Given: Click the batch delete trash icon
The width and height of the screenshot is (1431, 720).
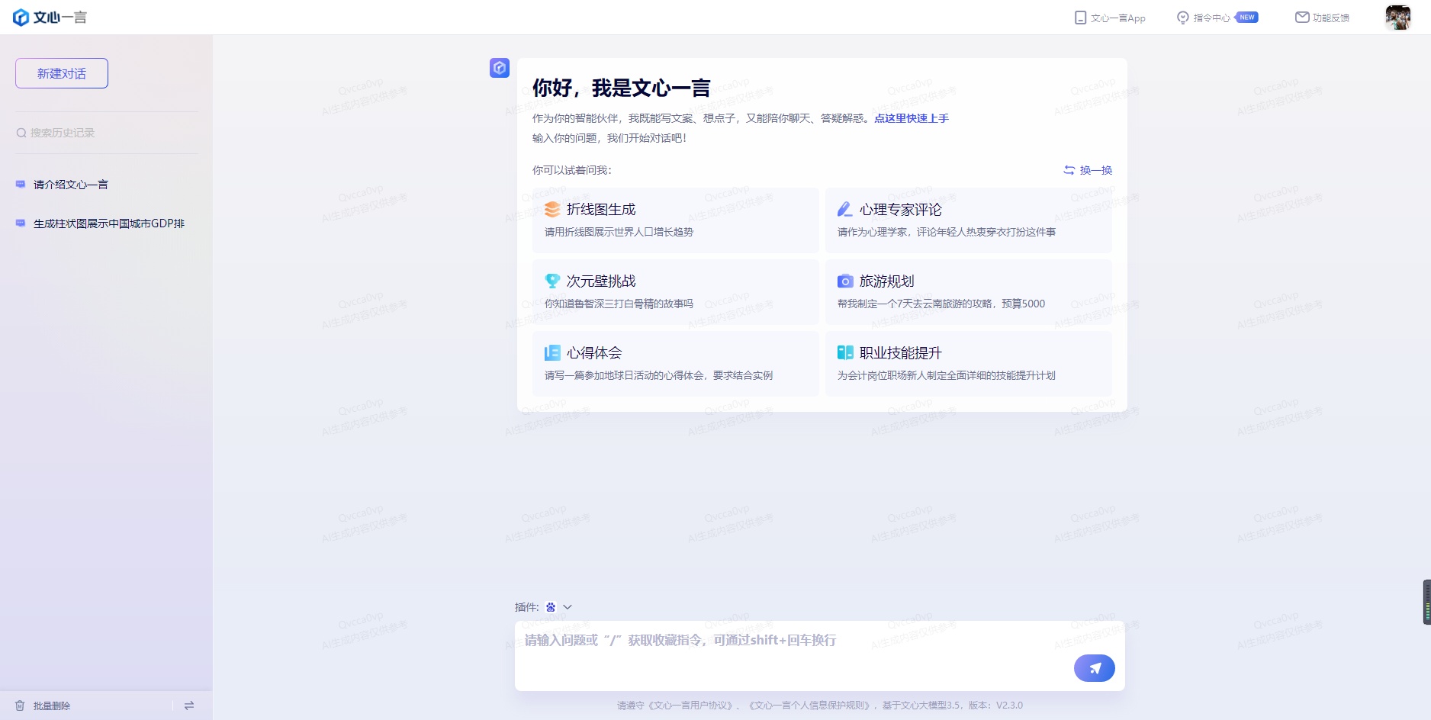Looking at the screenshot, I should point(20,706).
